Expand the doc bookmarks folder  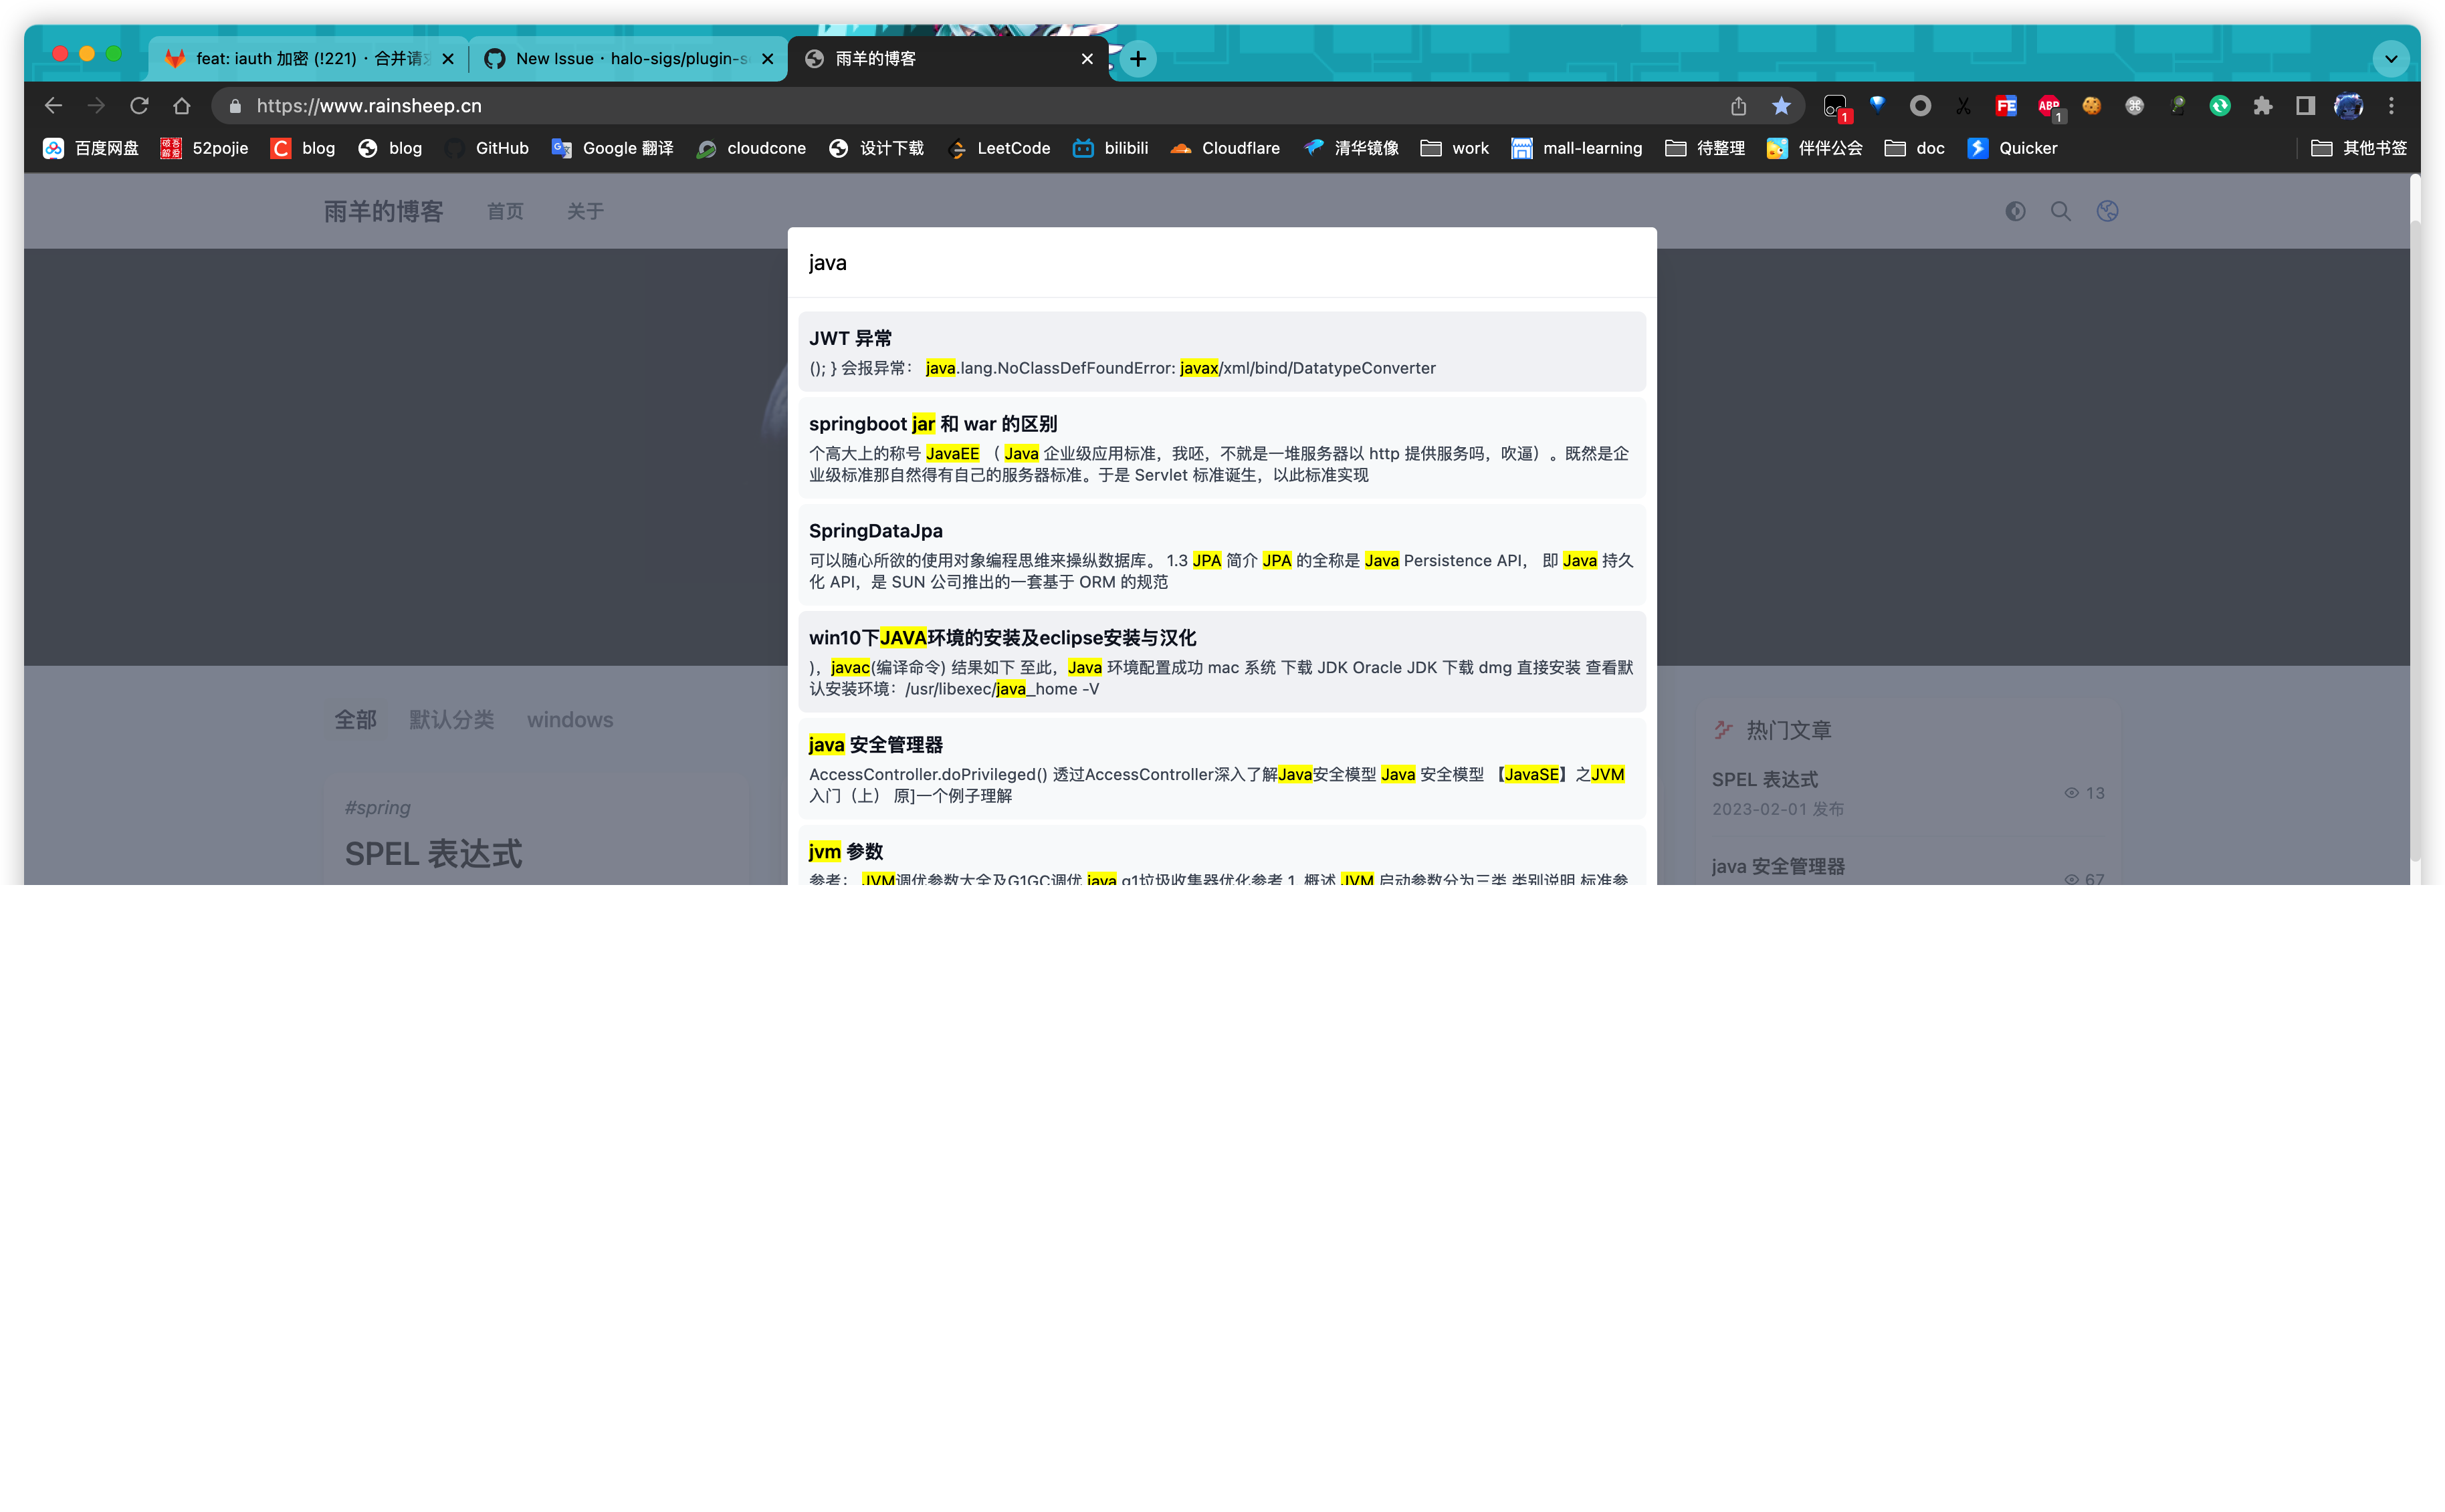(x=1915, y=148)
